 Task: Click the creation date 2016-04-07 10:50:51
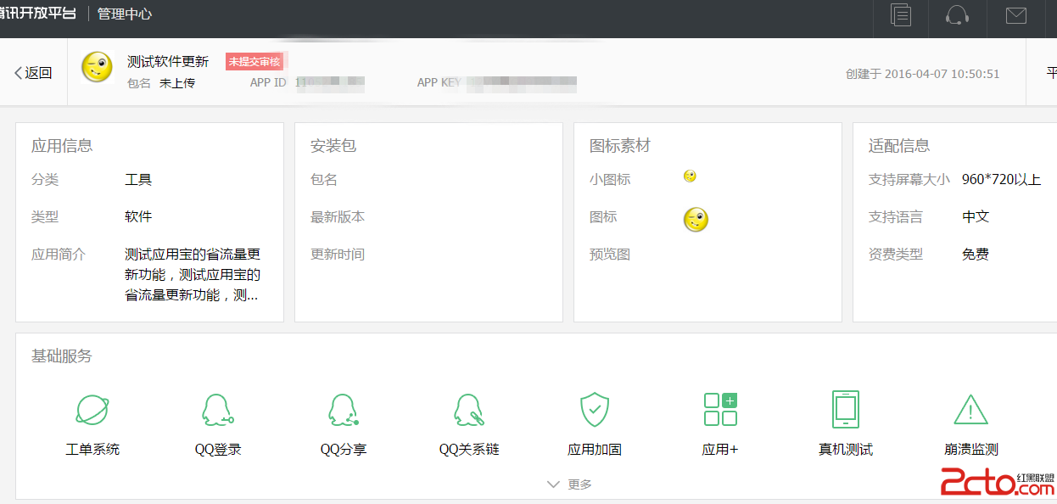coord(942,74)
